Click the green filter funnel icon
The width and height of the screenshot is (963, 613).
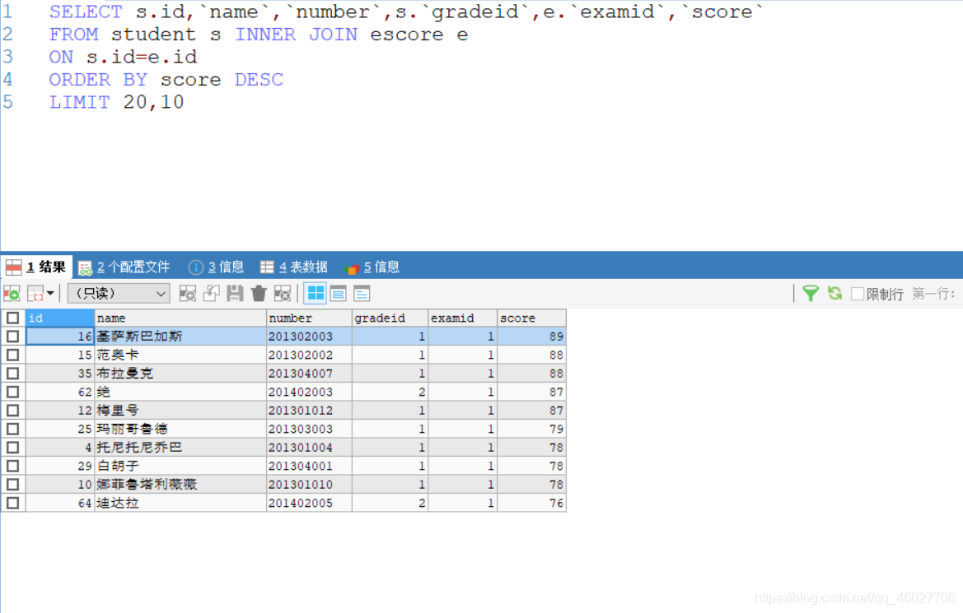811,294
